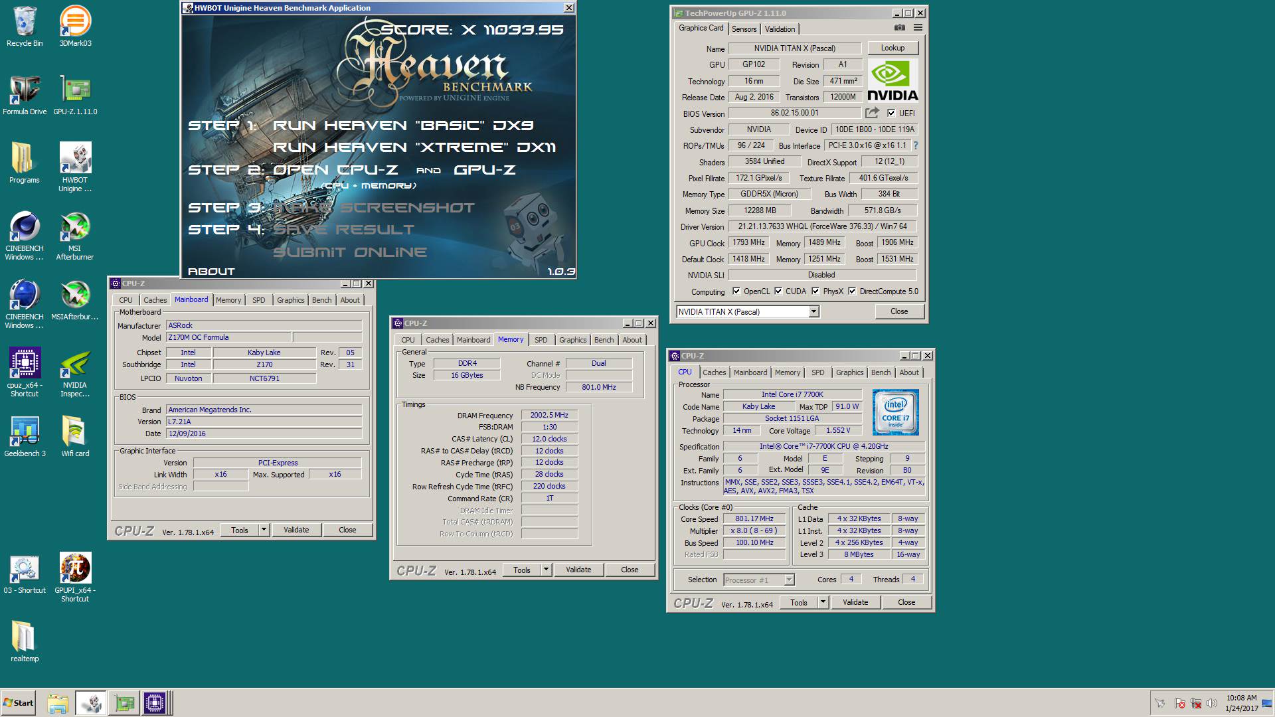Image resolution: width=1275 pixels, height=717 pixels.
Task: Launch cpuz_x64 Shortcut icon
Action: [x=25, y=372]
